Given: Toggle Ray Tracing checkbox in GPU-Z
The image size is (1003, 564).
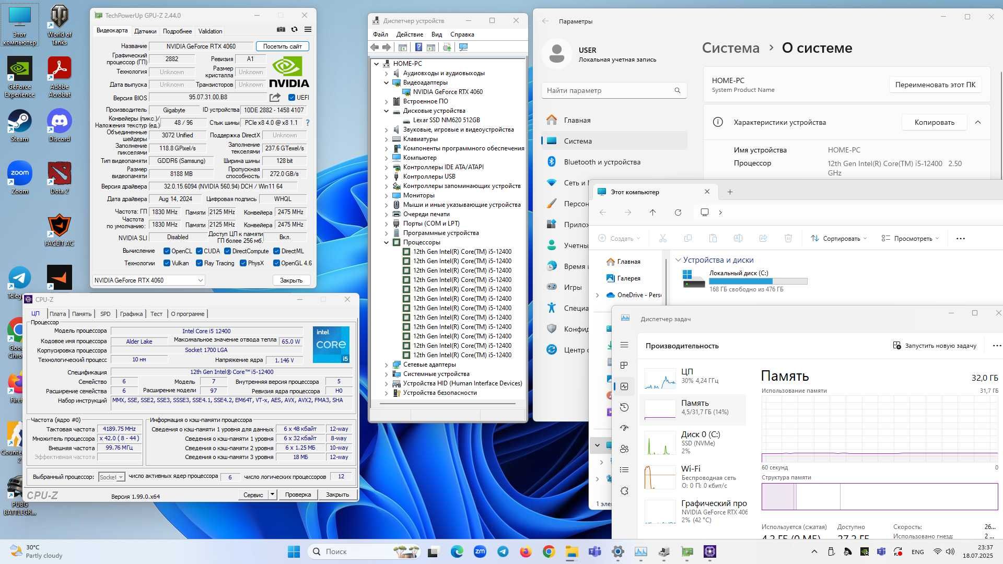Looking at the screenshot, I should point(199,263).
